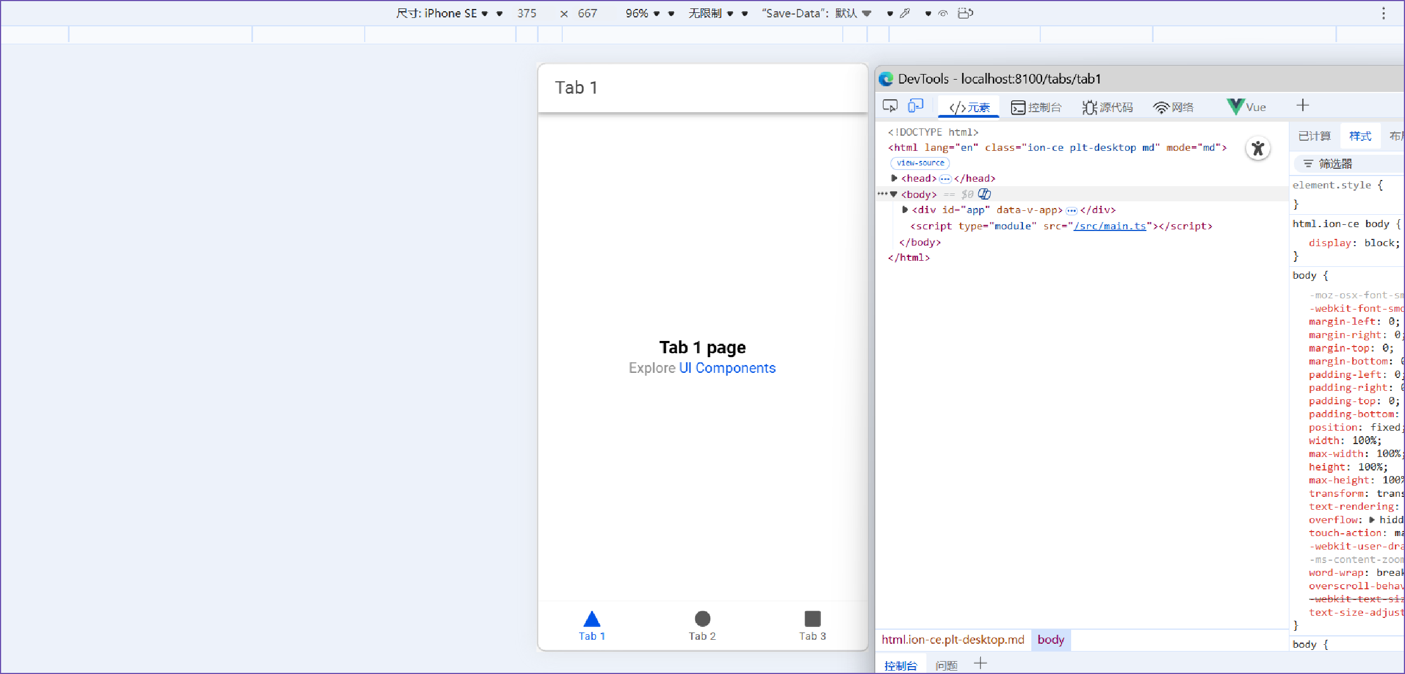Switch to 已计算 (Computed) styles tab
Image resolution: width=1405 pixels, height=674 pixels.
(x=1314, y=136)
